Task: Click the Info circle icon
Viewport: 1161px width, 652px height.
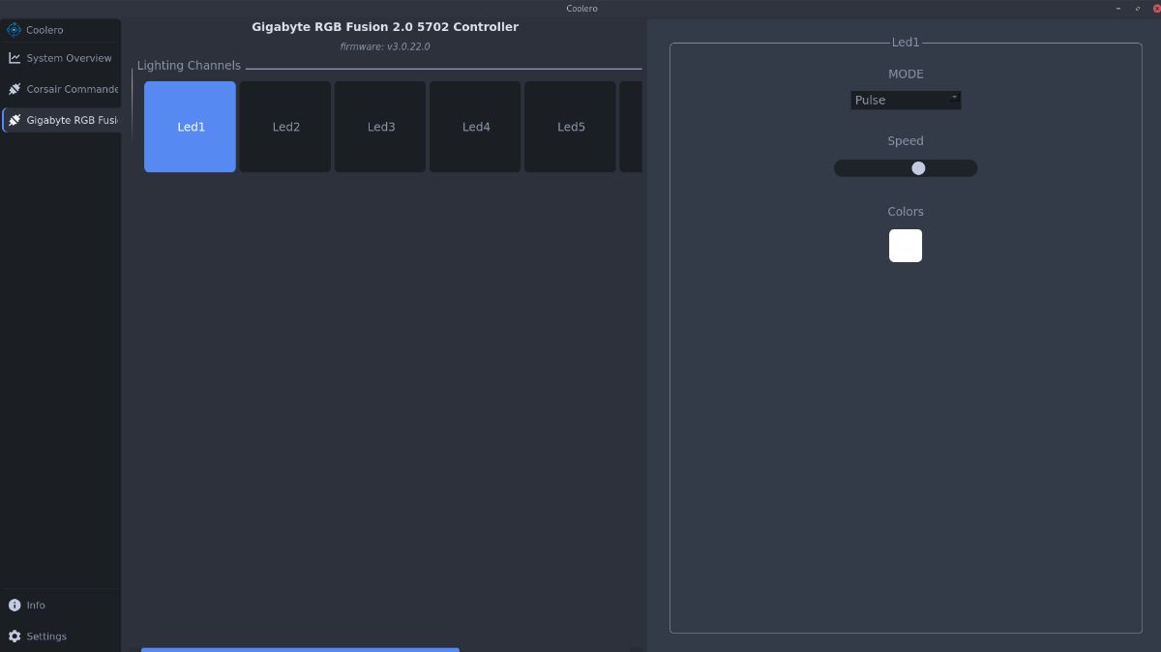Action: tap(15, 605)
